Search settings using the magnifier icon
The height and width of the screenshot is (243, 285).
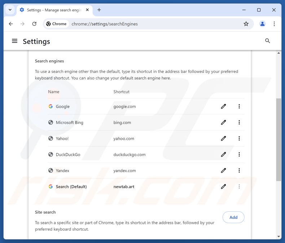[267, 41]
